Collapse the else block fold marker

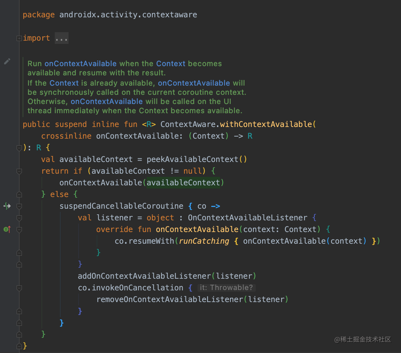pyautogui.click(x=19, y=194)
